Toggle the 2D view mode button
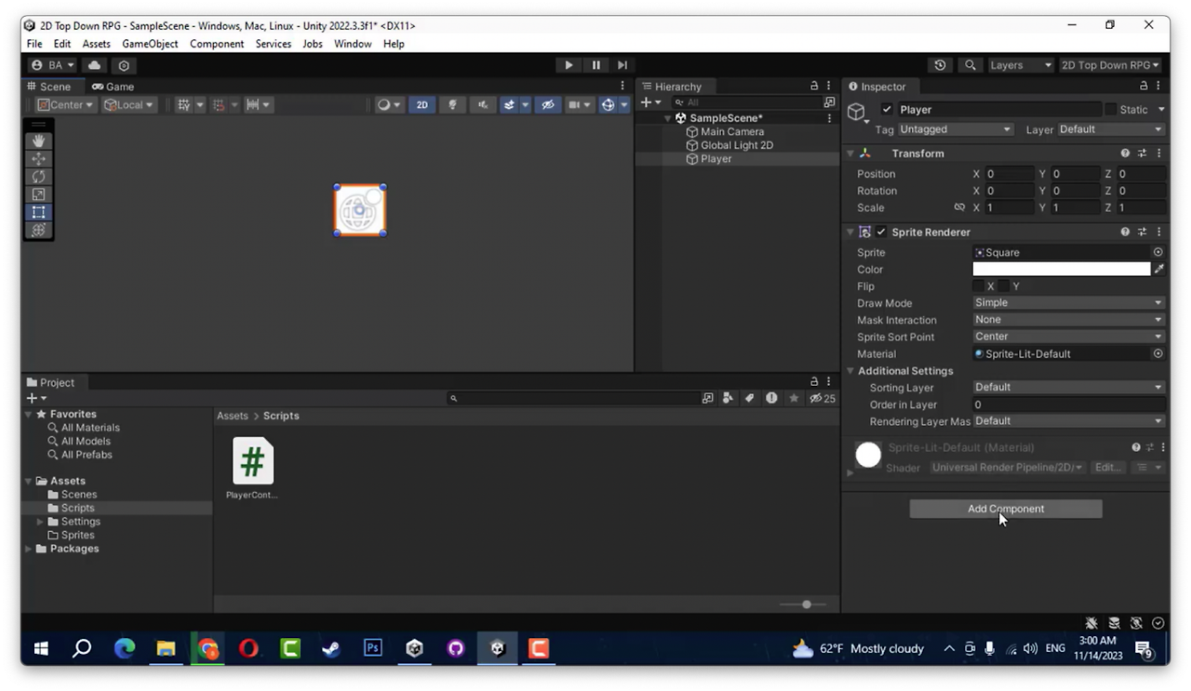This screenshot has height=691, width=1191. click(x=422, y=105)
